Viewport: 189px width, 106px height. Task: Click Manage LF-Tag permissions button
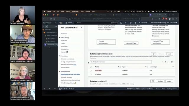(x=160, y=42)
